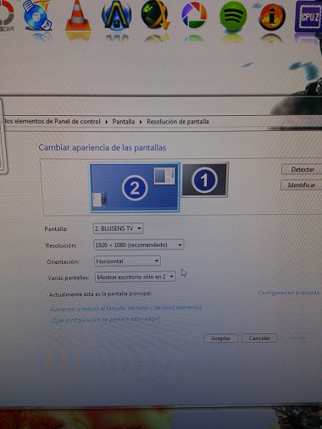Viewport: 322px width, 429px height.
Task: Click the Identificar button
Action: coord(301,185)
